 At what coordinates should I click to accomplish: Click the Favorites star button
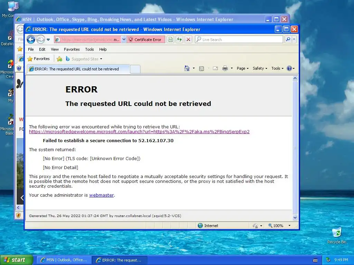(x=38, y=59)
